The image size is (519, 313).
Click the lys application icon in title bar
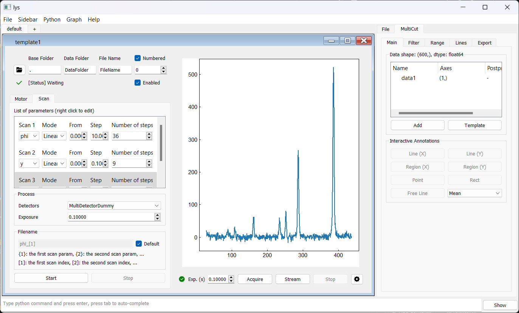pyautogui.click(x=7, y=7)
